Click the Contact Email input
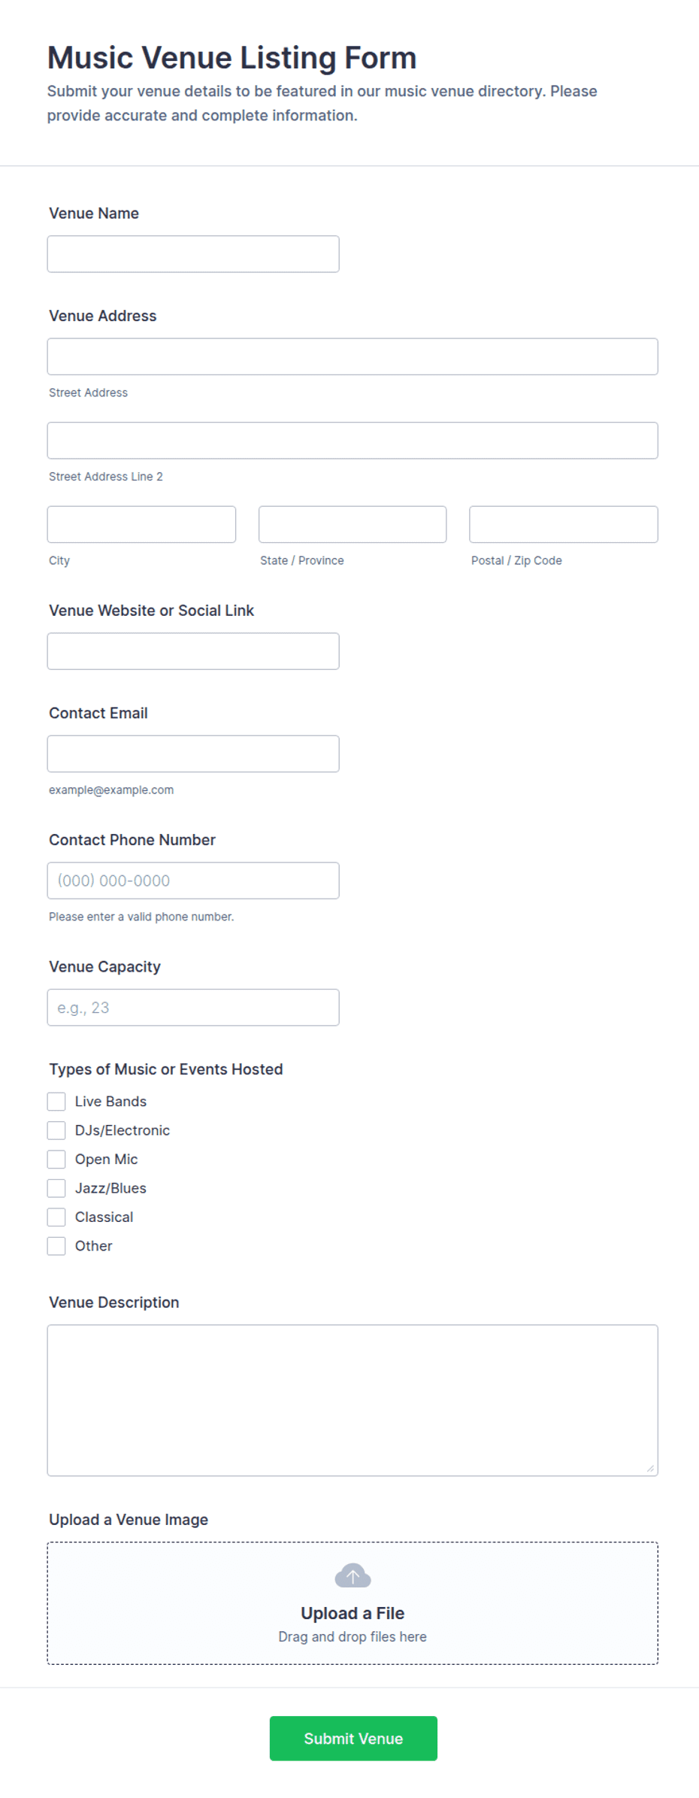699x1798 pixels. (193, 753)
